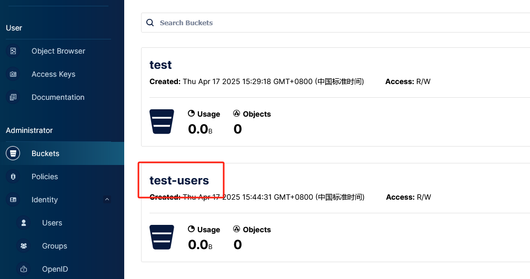Click the Policies shield icon
The image size is (530, 279).
(x=13, y=177)
